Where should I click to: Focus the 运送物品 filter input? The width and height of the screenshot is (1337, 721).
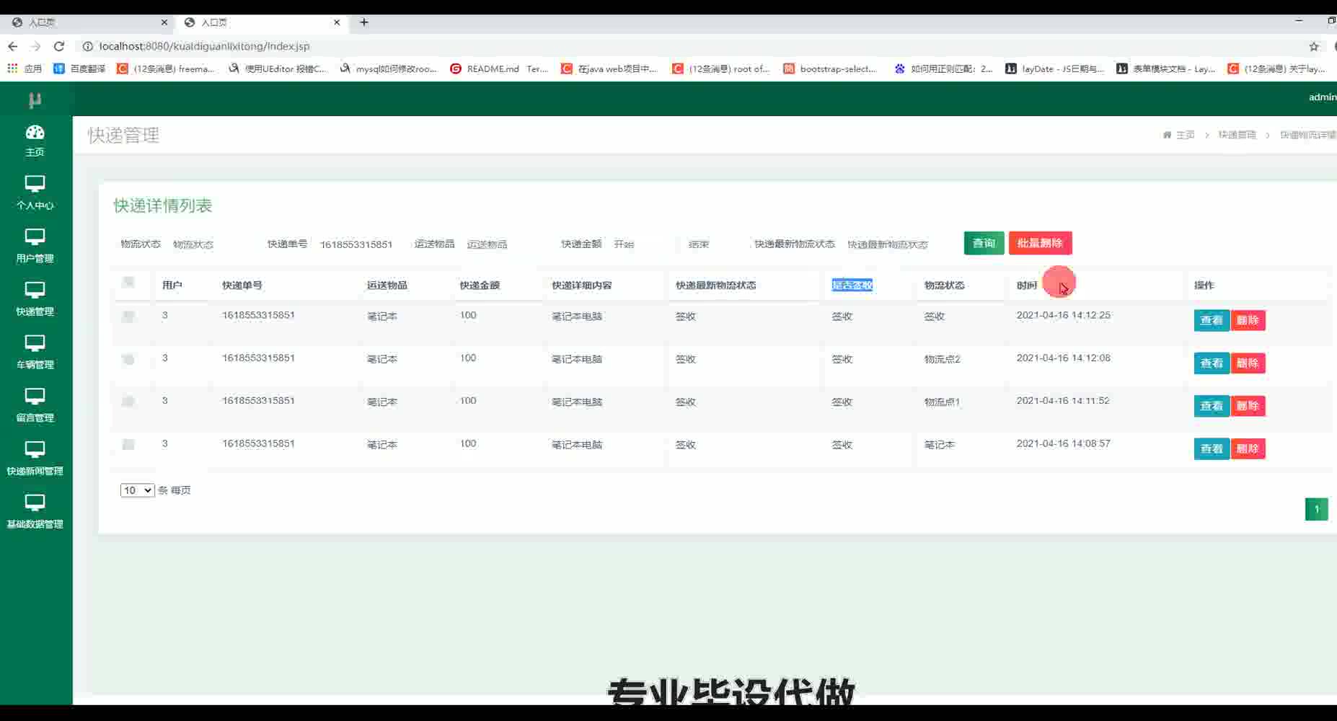pos(508,244)
